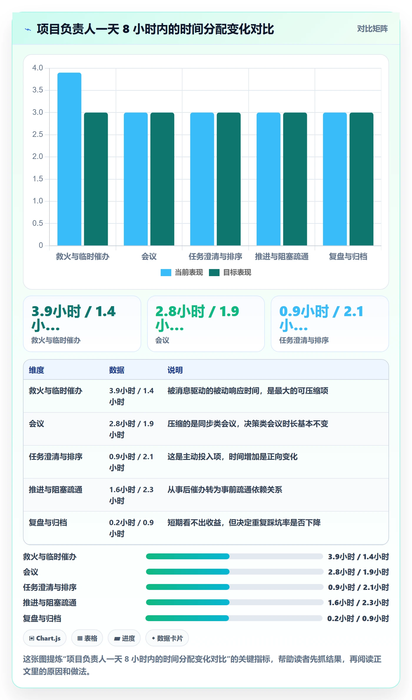Click 从事后催办转为事前疏通依赖关系 text
Viewport: 412px width, 700px height.
[x=225, y=490]
